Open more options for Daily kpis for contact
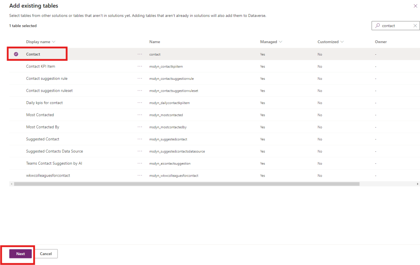This screenshot has width=420, height=265. click(140, 103)
